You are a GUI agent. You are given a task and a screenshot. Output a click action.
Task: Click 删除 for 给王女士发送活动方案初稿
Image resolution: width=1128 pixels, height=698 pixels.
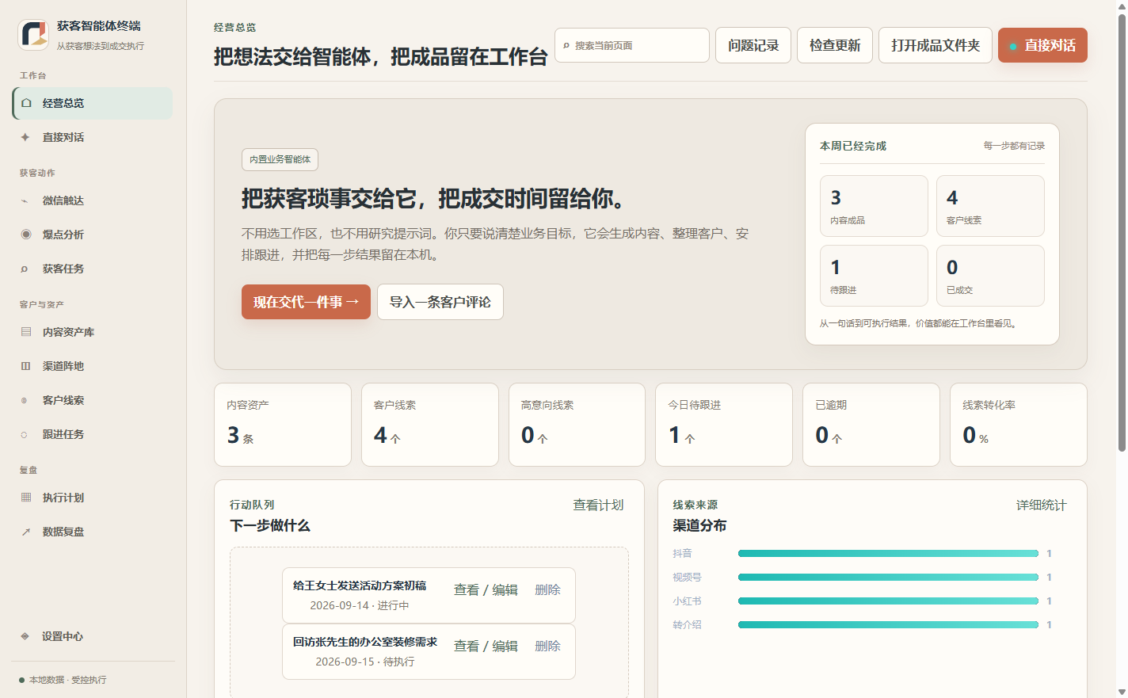coord(547,589)
